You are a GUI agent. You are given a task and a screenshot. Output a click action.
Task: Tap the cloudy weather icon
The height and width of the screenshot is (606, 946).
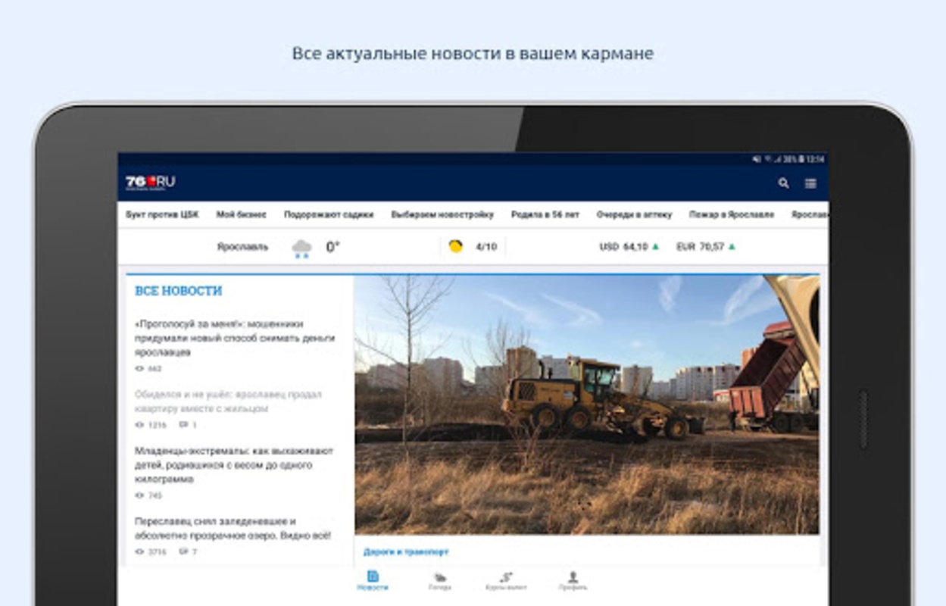(x=301, y=248)
